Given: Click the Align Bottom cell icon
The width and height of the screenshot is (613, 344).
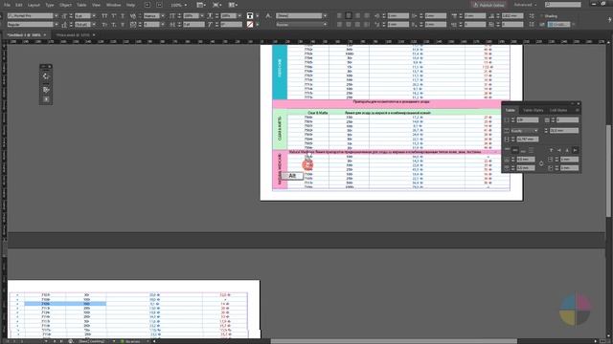Looking at the screenshot, I should (523, 150).
